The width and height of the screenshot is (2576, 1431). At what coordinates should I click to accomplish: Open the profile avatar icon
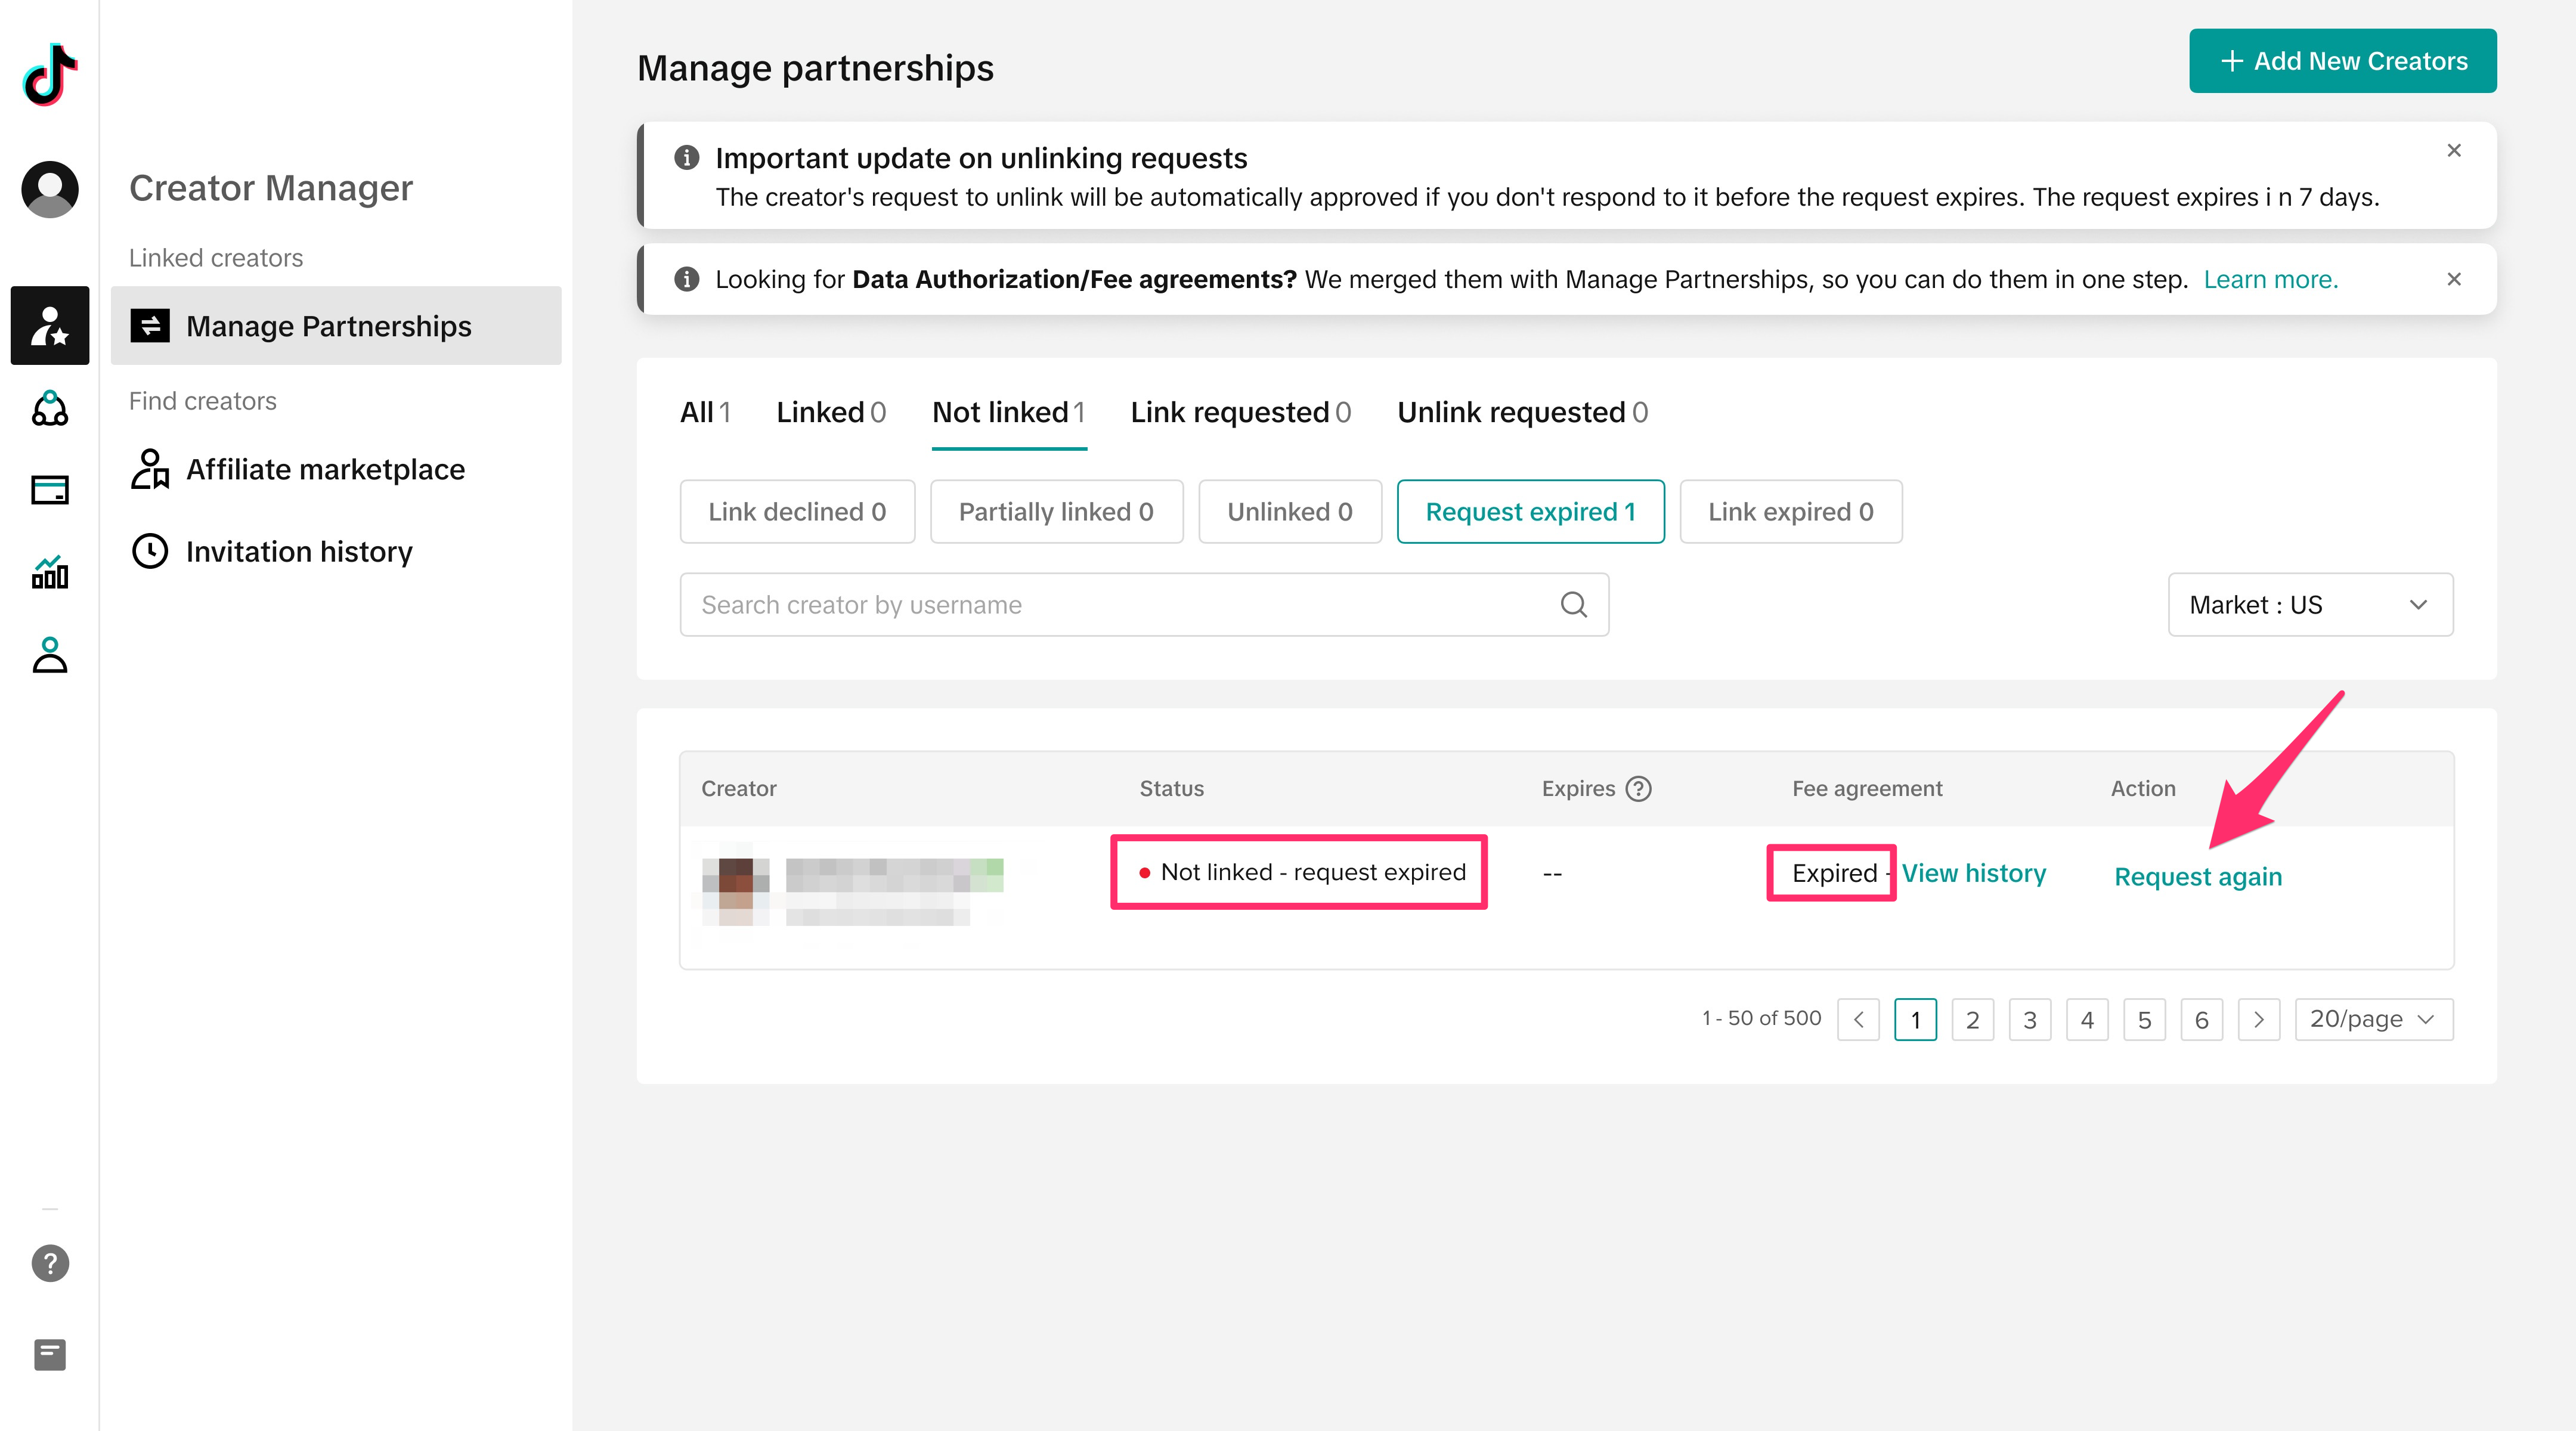click(x=50, y=189)
